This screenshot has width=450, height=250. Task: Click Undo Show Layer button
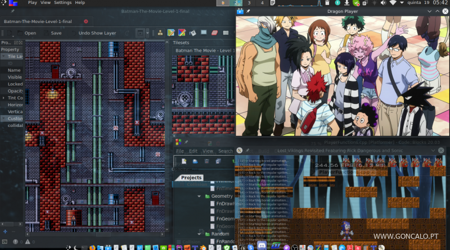coord(94,33)
